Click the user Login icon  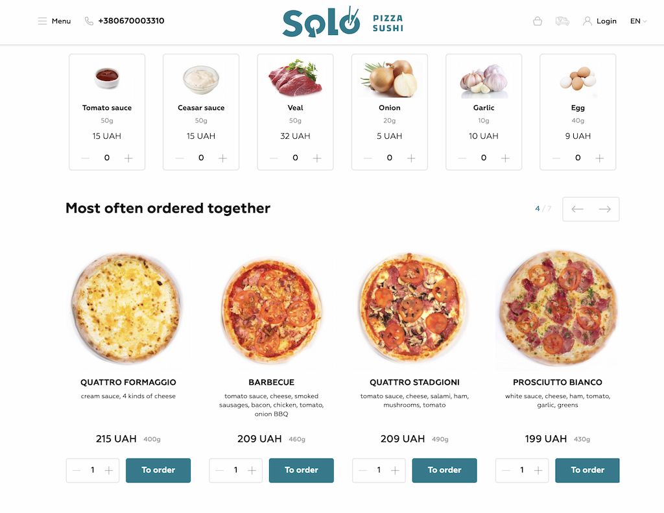click(587, 21)
